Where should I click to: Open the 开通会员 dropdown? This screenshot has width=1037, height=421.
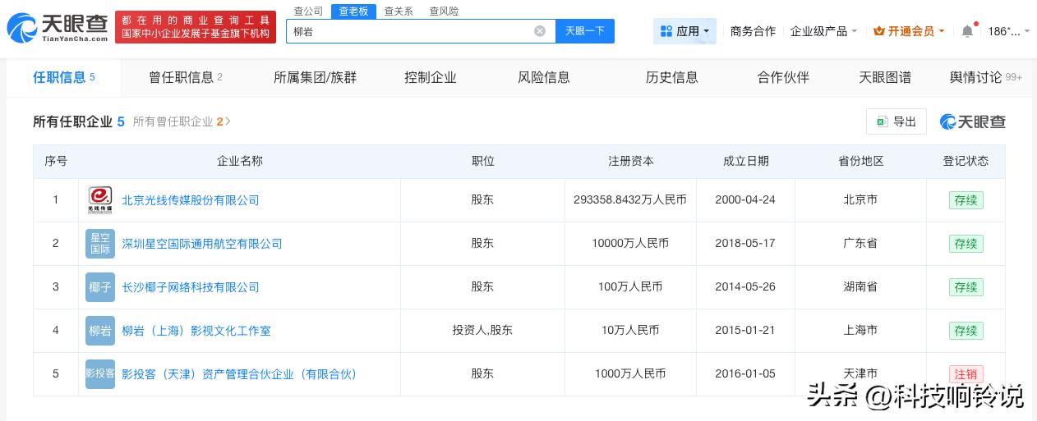[x=910, y=31]
